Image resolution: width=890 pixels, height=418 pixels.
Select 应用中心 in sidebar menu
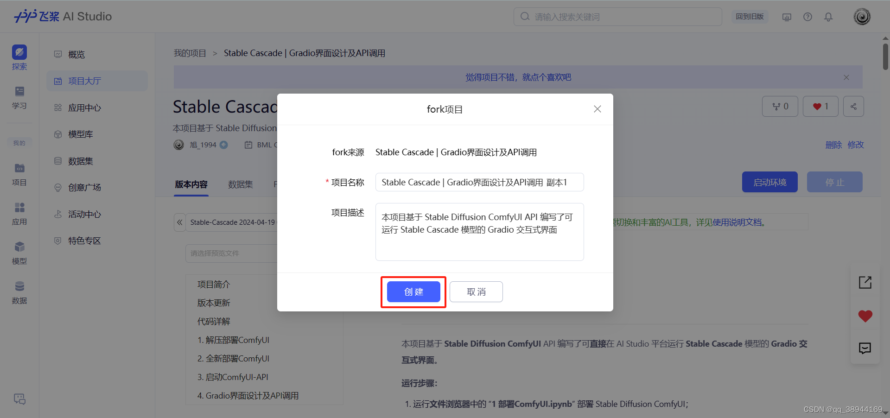[97, 108]
